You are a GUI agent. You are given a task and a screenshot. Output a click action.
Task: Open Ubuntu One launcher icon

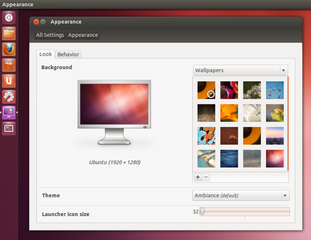[9, 81]
